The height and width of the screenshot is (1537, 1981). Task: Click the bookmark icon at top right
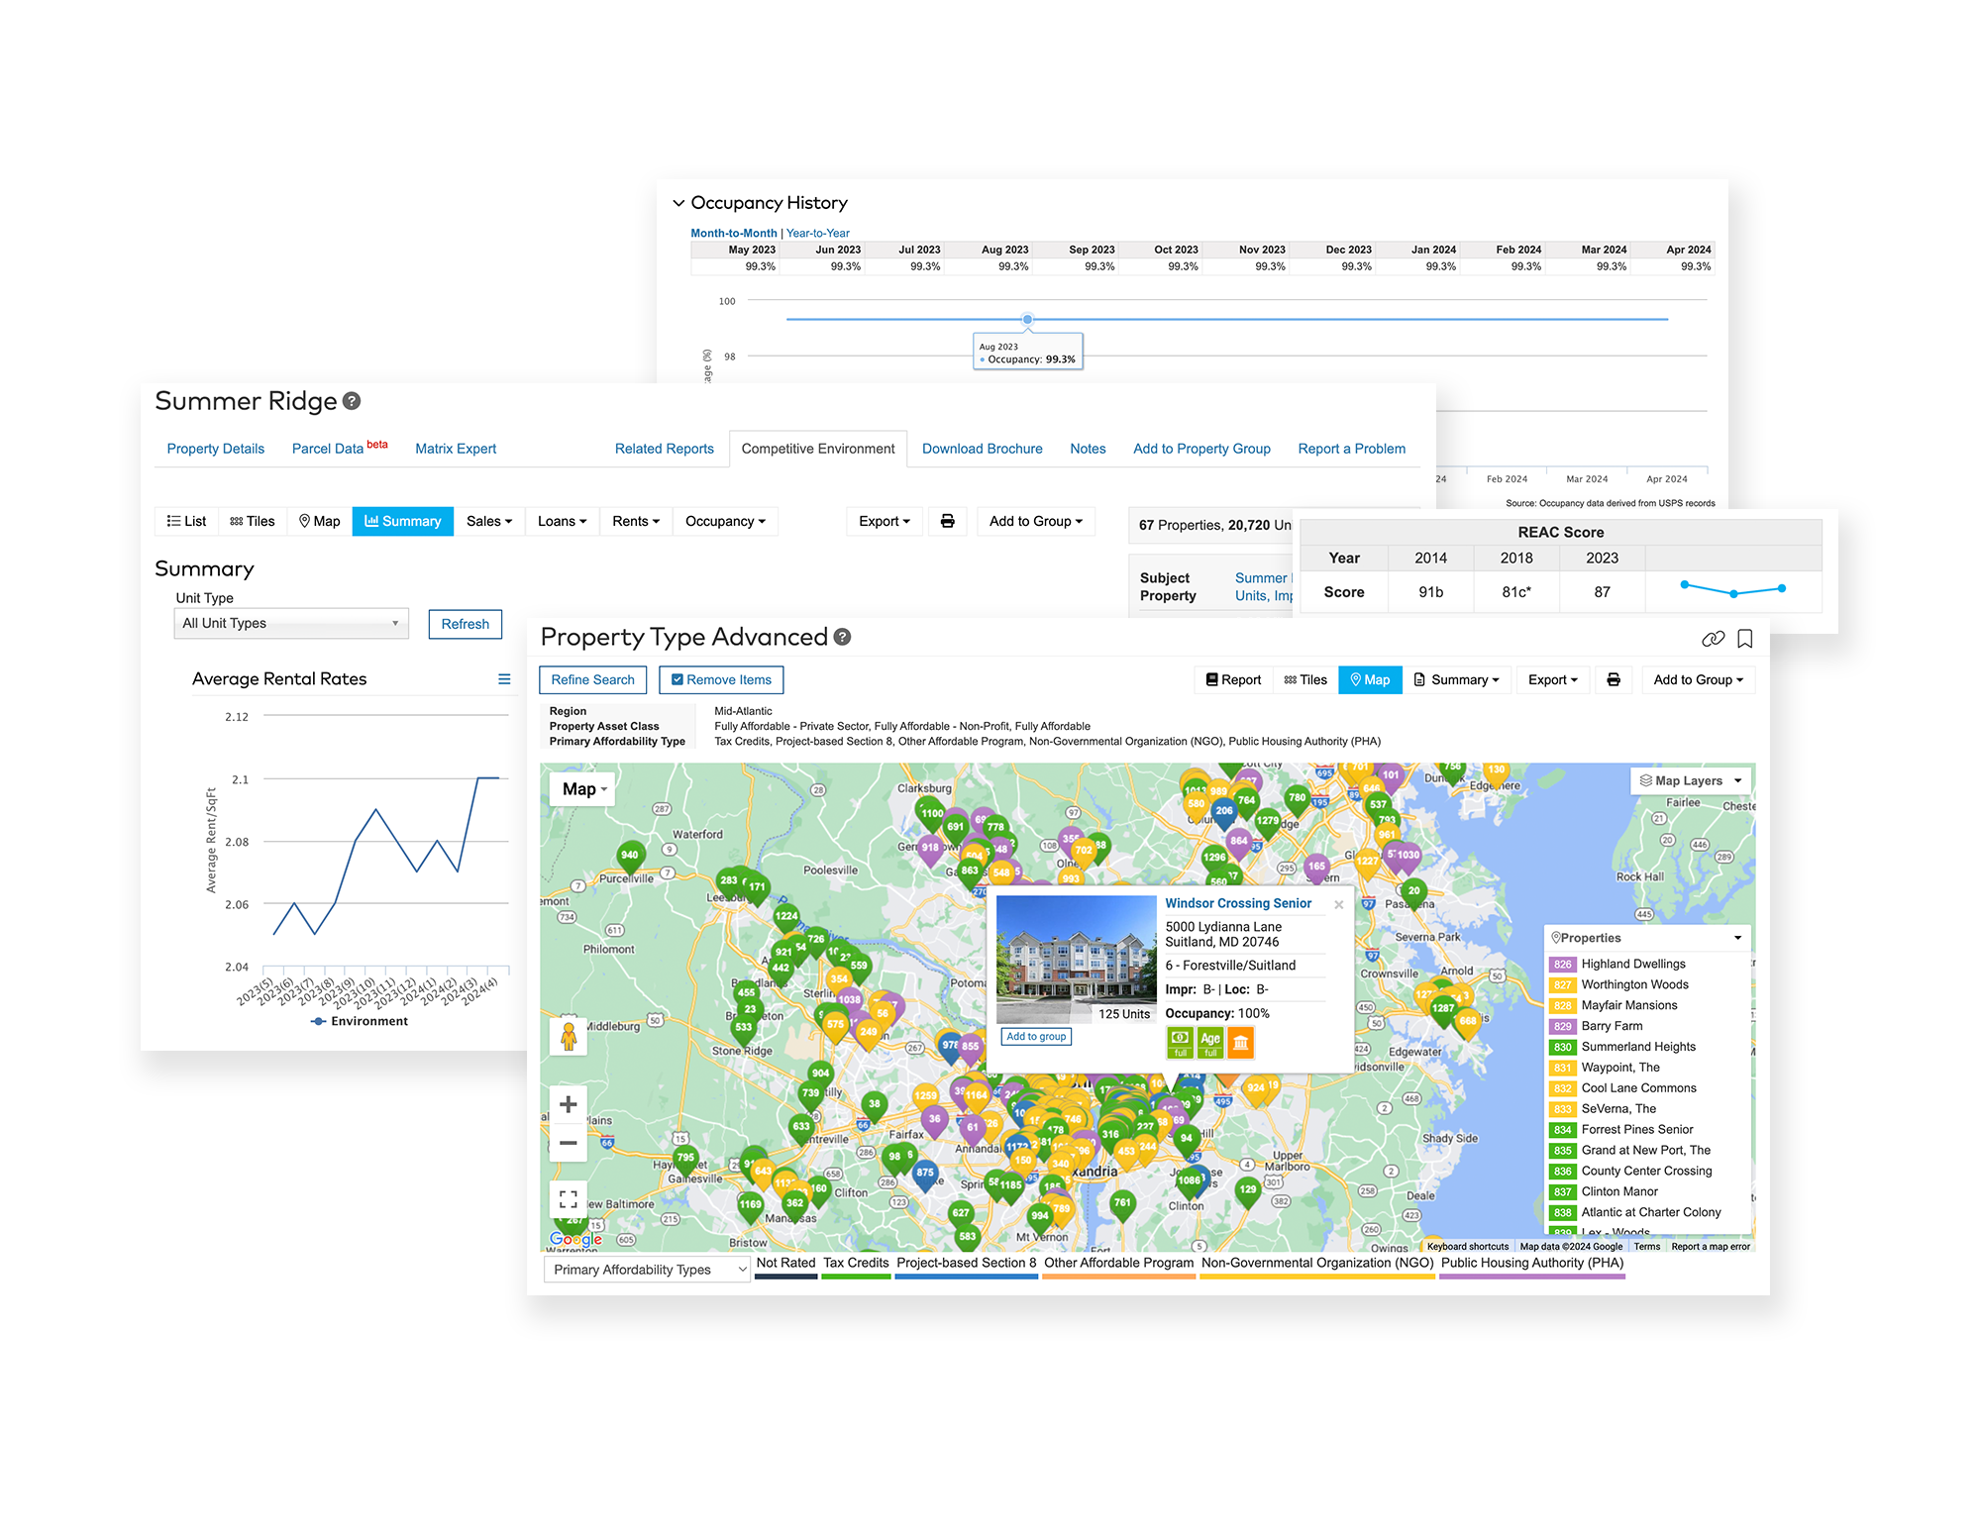pos(1745,639)
